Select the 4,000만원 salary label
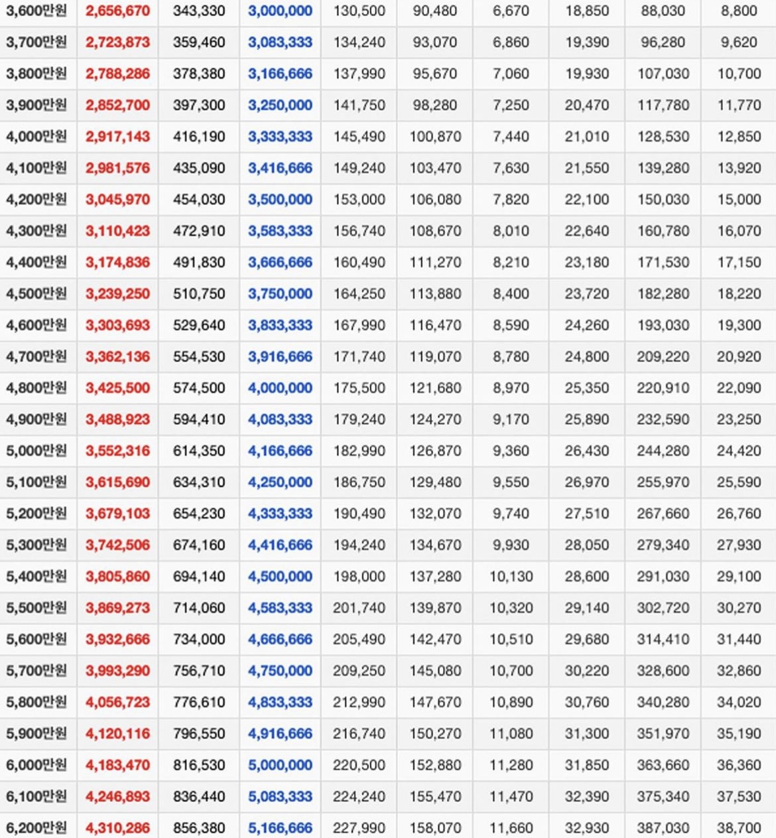This screenshot has height=838, width=776. (36, 137)
